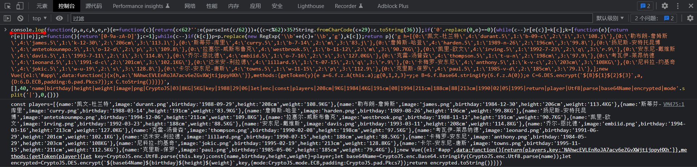Screen dimensions: 697x167
Task: Show the console sidebar panel
Action: tap(7, 18)
